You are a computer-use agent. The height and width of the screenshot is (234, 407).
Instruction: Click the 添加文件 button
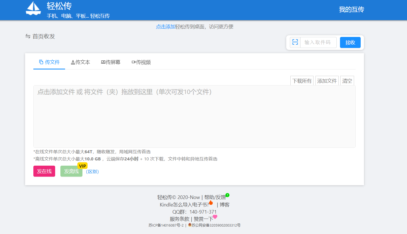tap(327, 81)
